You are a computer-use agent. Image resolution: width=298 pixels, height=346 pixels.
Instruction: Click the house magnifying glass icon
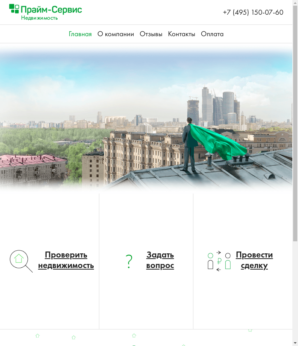(x=20, y=261)
